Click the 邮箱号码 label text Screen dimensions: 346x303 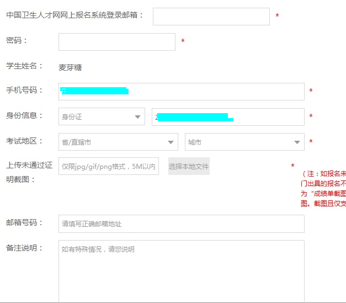tap(24, 222)
